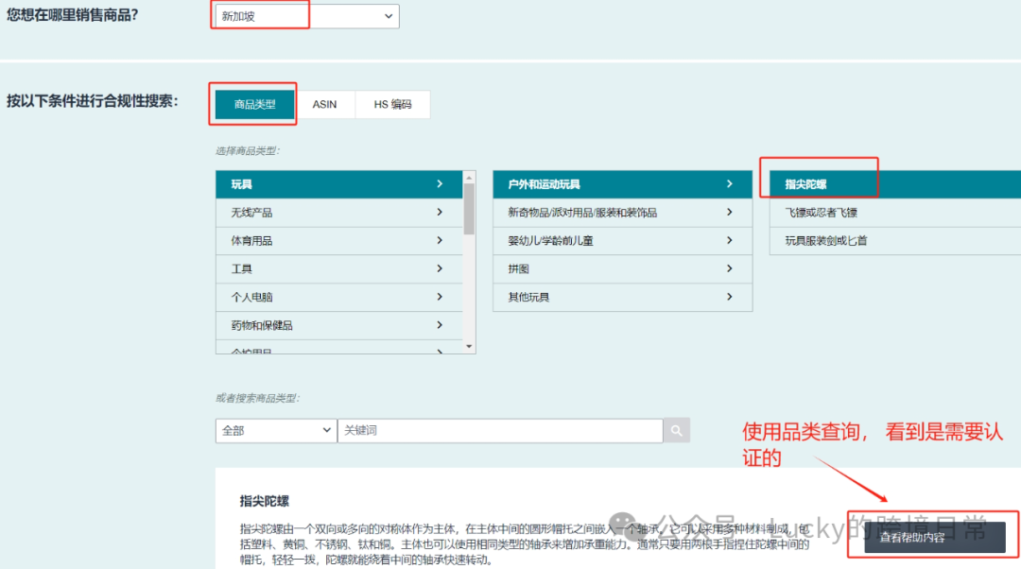The height and width of the screenshot is (569, 1021).
Task: Click the 指尖陀螺 result heading
Action: tap(265, 501)
